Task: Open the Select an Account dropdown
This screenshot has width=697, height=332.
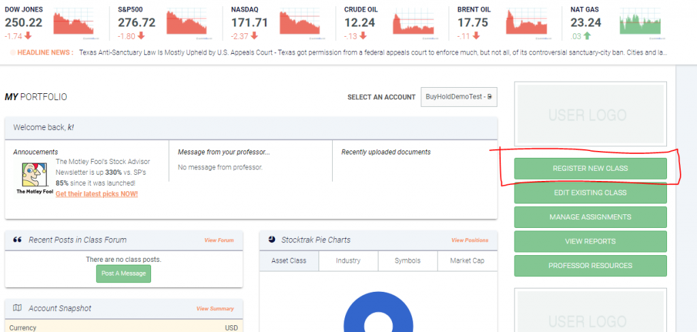Action: coord(459,97)
